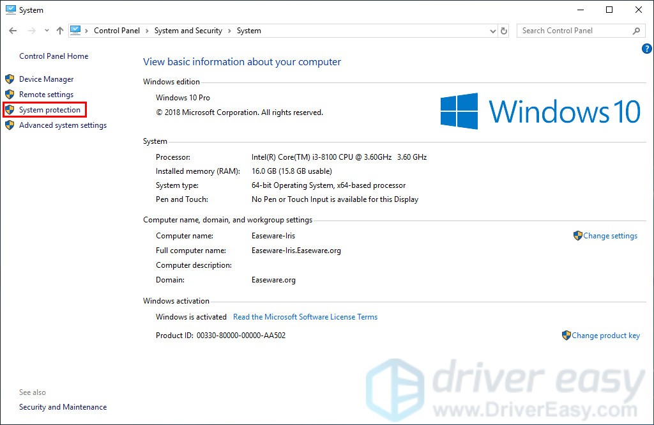The width and height of the screenshot is (654, 425).
Task: Expand the chevron after System and Security breadcrumb
Action: [229, 31]
